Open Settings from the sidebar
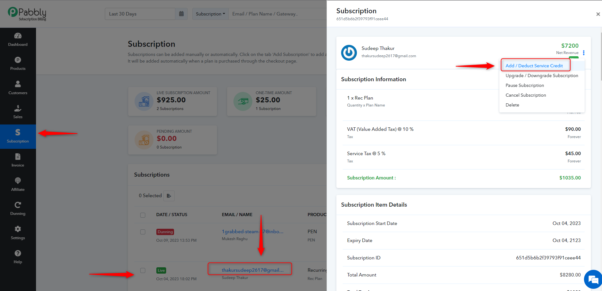This screenshot has height=291, width=602. pyautogui.click(x=18, y=233)
